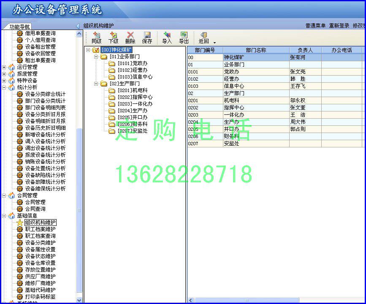Viewport: 366px width, 304px height.
Task: Open 新增设备统计分析 in navigation
Action: (x=45, y=135)
